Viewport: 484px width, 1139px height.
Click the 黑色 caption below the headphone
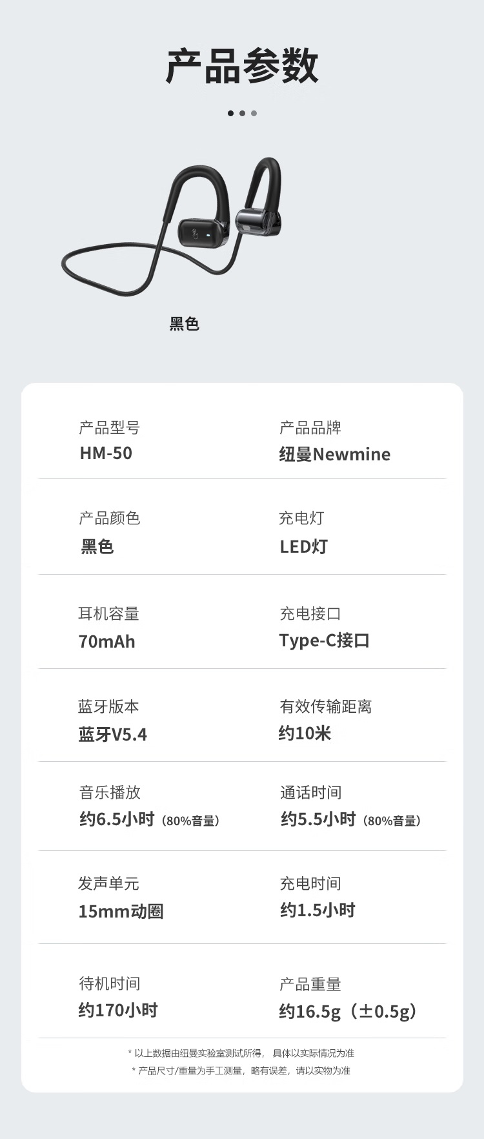(x=185, y=324)
